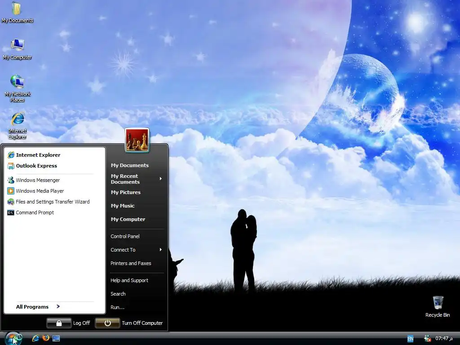Open the Recycle Bin on desktop
The width and height of the screenshot is (460, 345).
tap(438, 306)
